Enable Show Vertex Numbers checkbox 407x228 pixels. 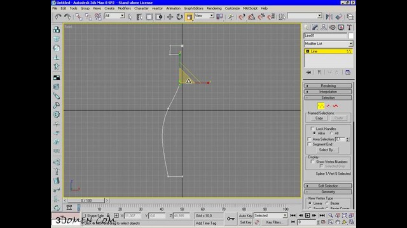click(312, 161)
